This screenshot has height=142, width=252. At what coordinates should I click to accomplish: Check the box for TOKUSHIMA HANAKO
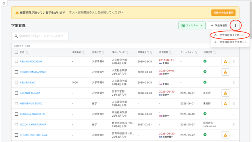point(16,72)
